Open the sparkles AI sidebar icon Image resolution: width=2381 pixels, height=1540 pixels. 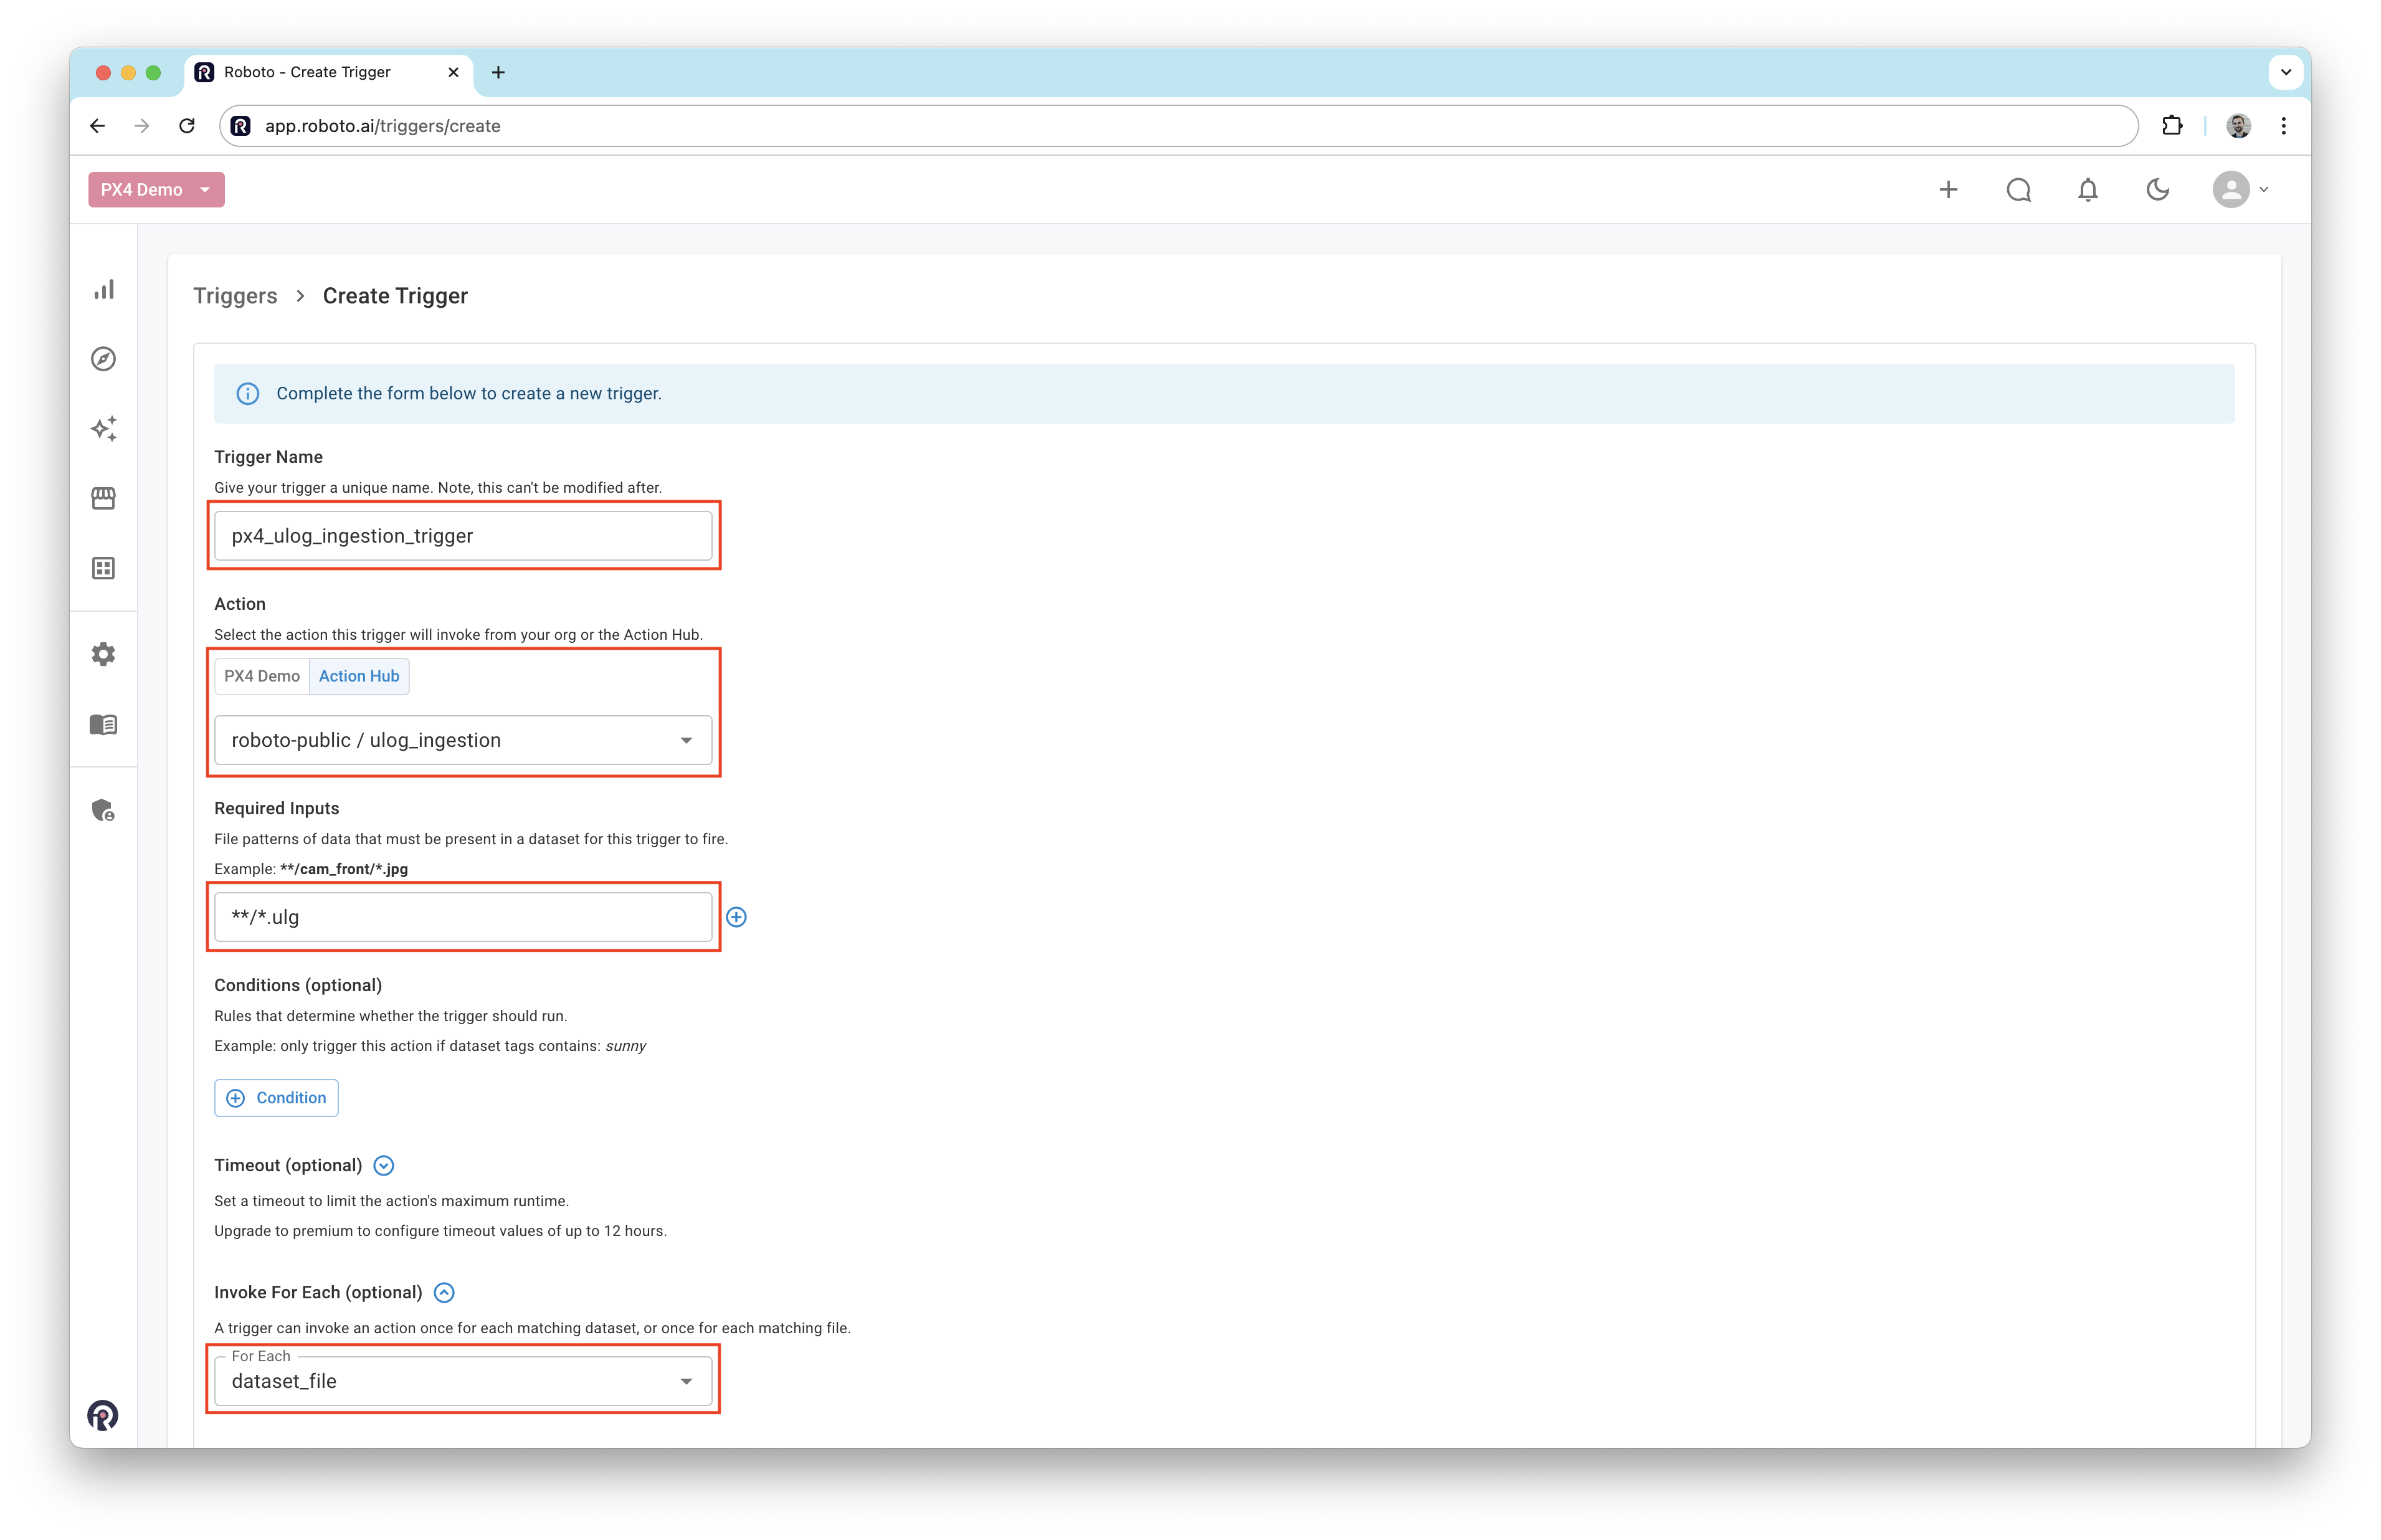pyautogui.click(x=104, y=429)
